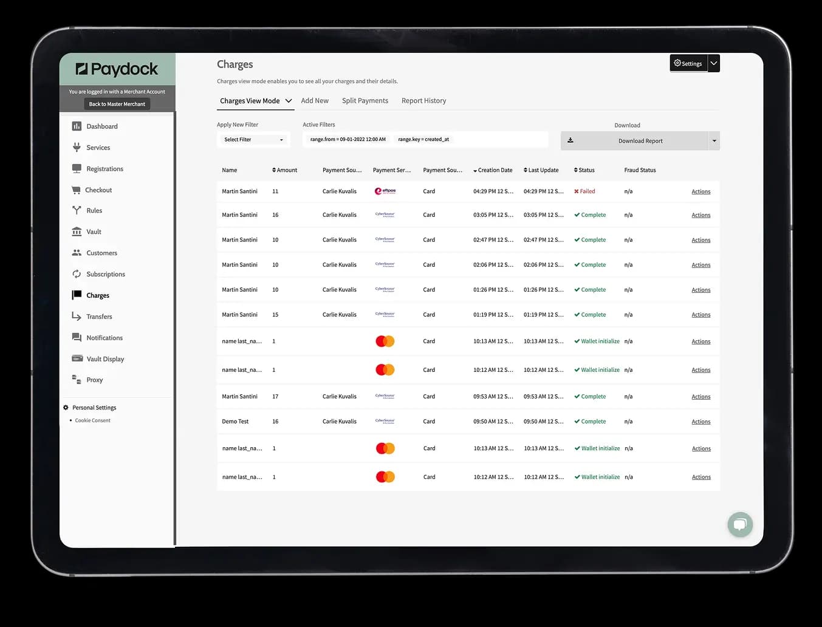
Task: Click the Personal Settings gear icon
Action: click(x=66, y=408)
